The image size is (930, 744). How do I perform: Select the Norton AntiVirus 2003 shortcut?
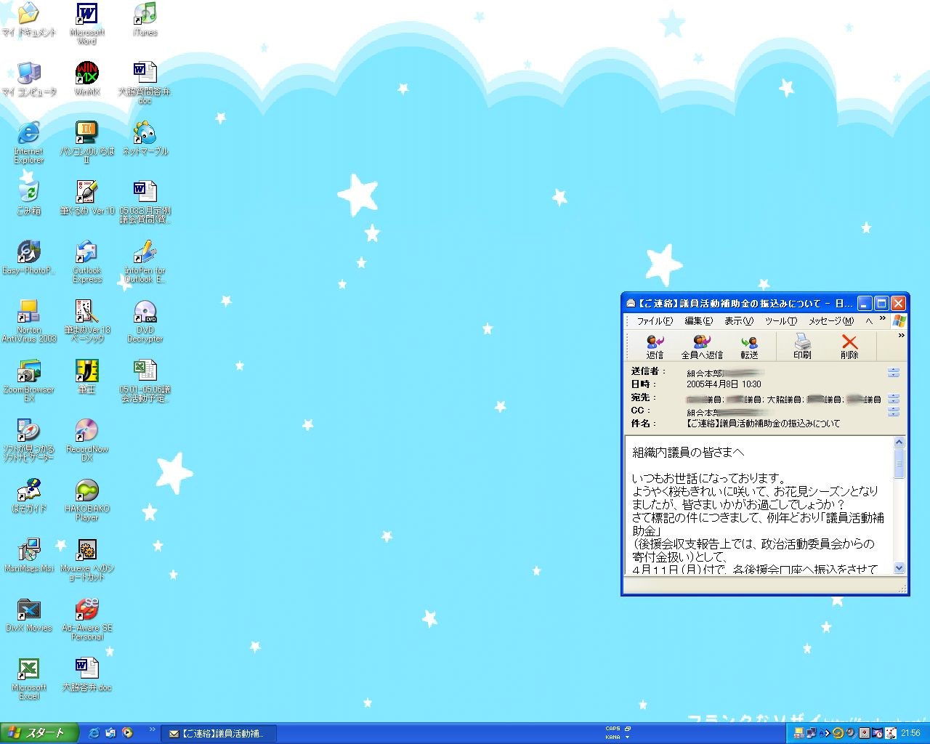(x=28, y=314)
